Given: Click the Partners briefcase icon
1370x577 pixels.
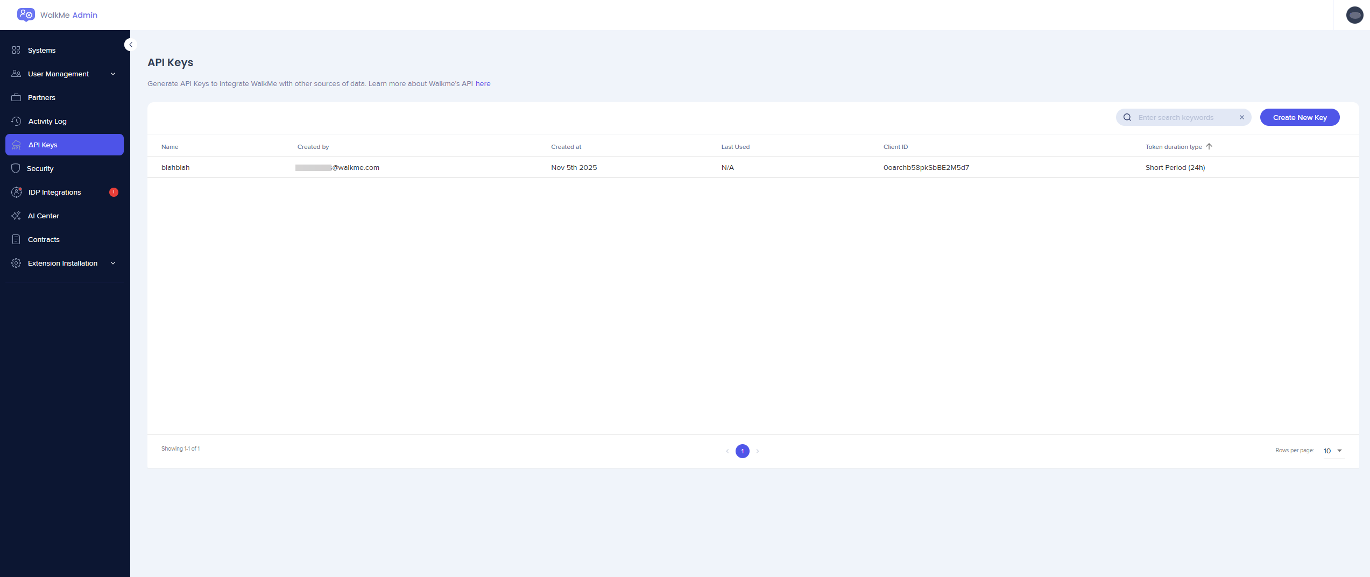Looking at the screenshot, I should tap(16, 97).
